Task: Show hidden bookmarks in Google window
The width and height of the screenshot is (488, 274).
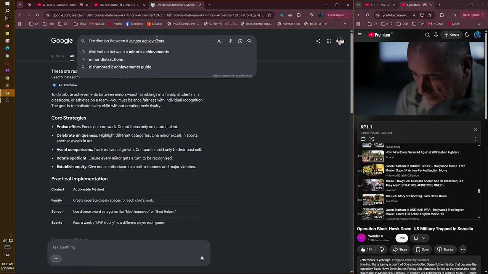Action: (345, 24)
